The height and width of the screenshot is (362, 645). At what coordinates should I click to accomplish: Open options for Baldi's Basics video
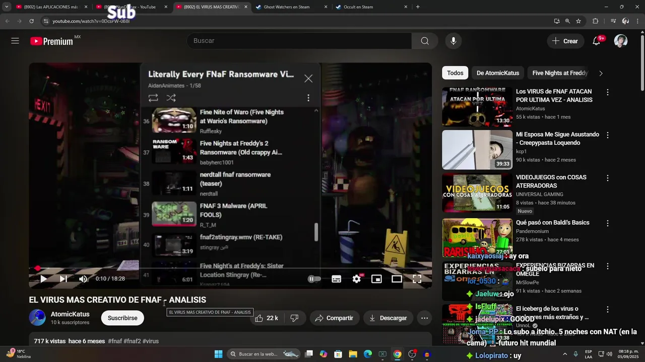[x=608, y=223]
